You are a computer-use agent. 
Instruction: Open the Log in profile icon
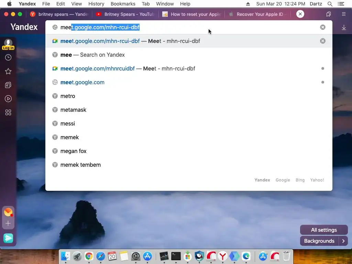pos(8,44)
